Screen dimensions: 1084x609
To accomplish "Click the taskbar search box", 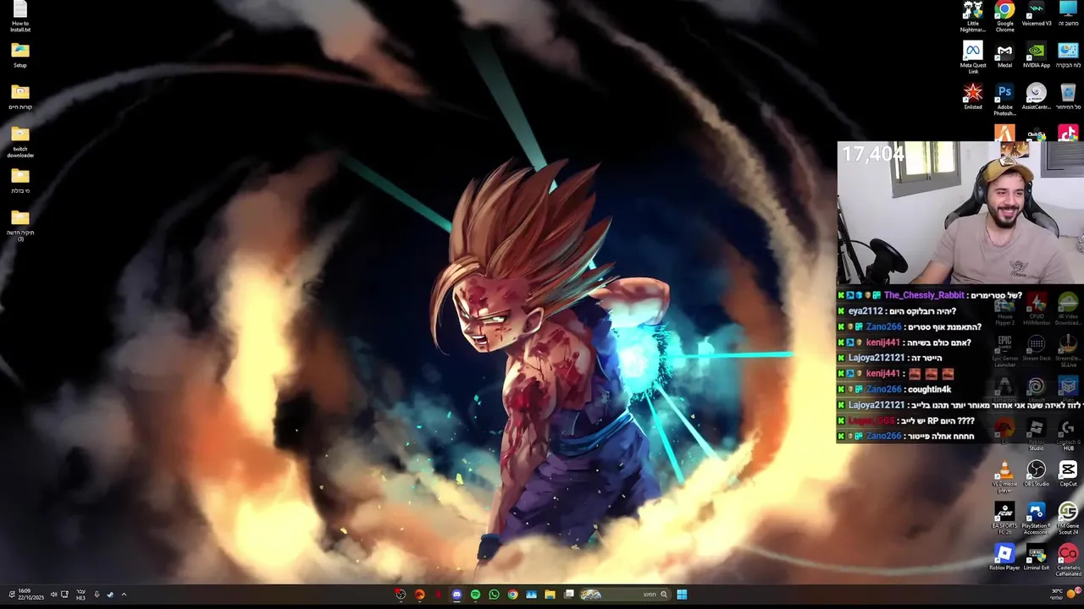I will (625, 595).
